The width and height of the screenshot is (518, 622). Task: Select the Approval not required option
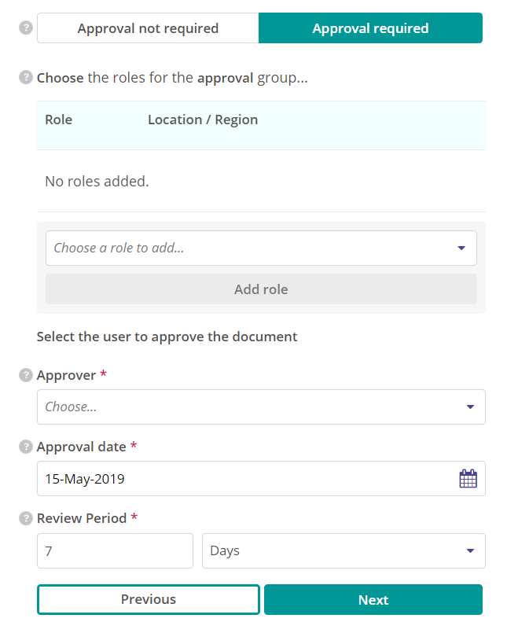click(x=148, y=28)
